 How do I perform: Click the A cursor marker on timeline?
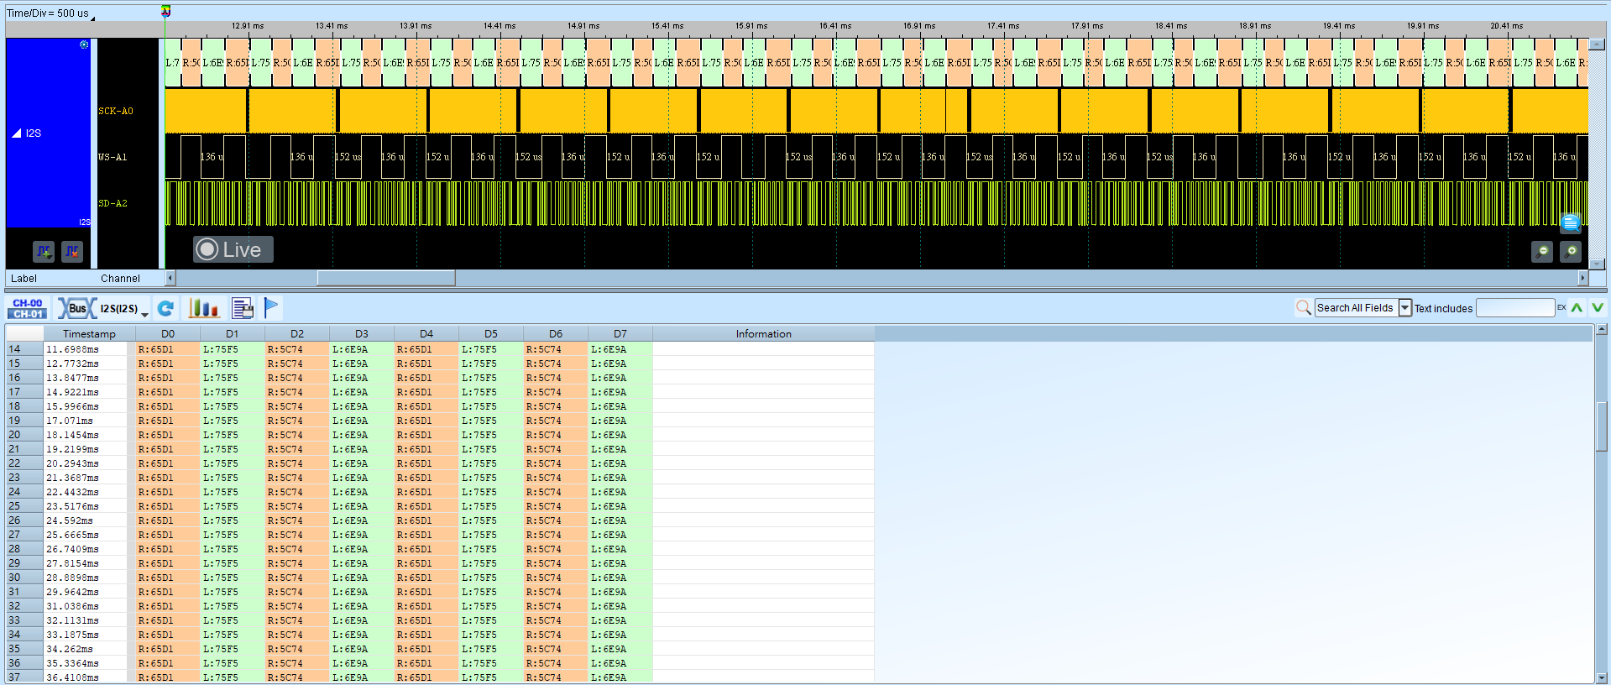(x=165, y=12)
